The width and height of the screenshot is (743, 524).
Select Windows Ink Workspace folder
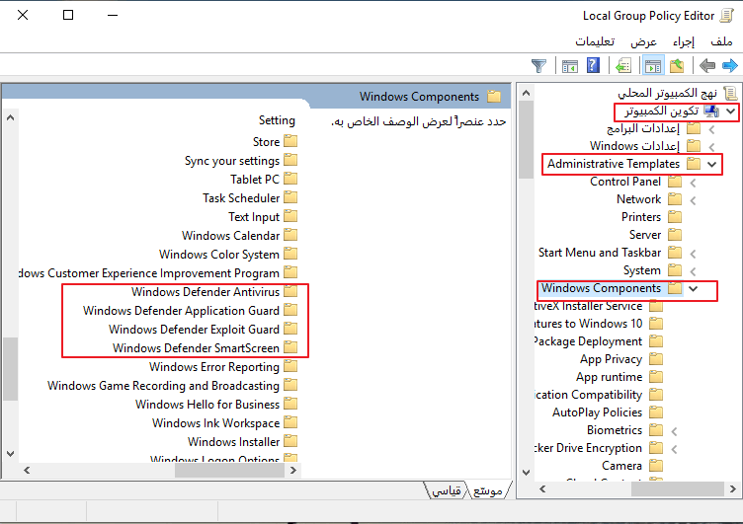[x=224, y=422]
